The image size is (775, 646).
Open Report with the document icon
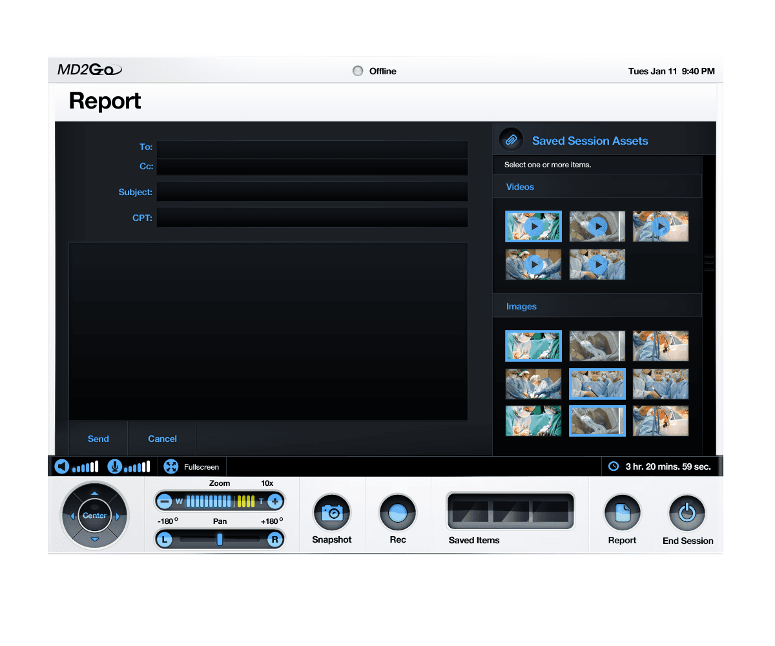[623, 513]
